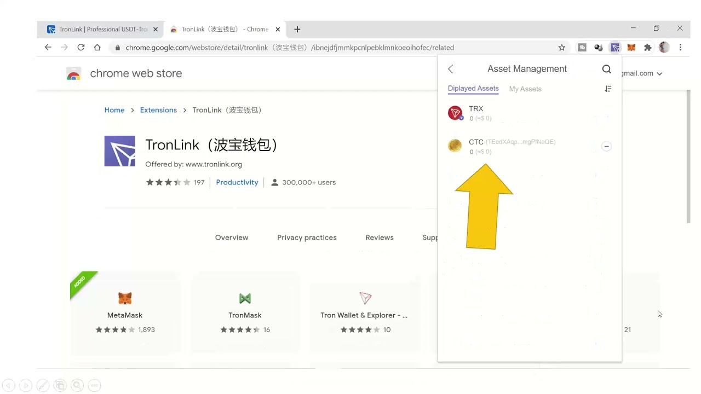Reload the current page
Image resolution: width=701 pixels, height=394 pixels.
81,48
